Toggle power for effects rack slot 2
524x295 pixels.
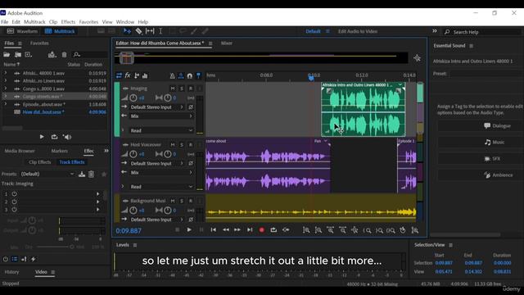click(x=15, y=202)
